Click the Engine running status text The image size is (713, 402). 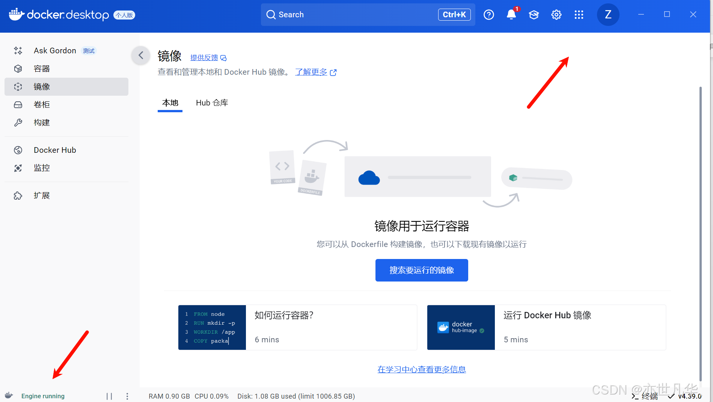pos(43,396)
